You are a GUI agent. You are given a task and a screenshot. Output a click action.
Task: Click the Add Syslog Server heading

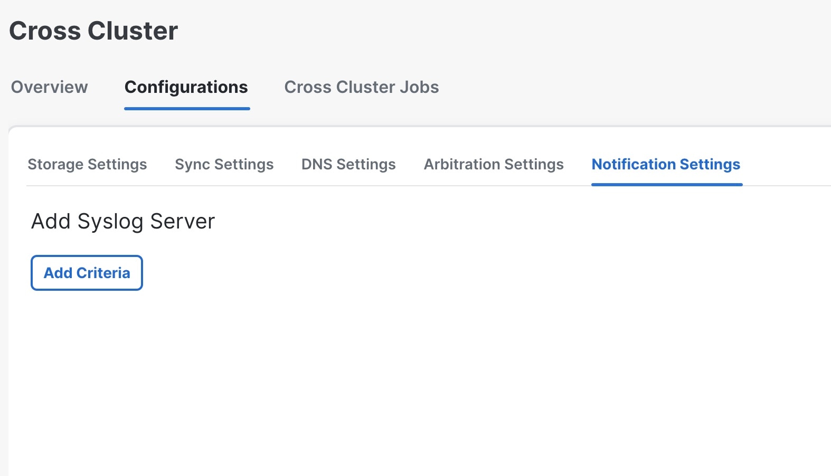point(123,221)
